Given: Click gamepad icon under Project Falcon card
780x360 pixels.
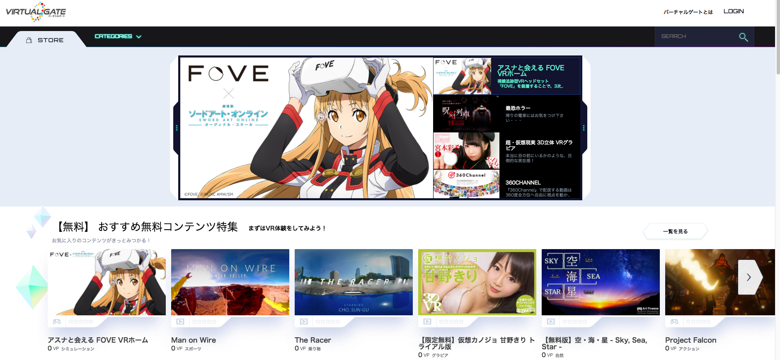Looking at the screenshot, I should (674, 322).
